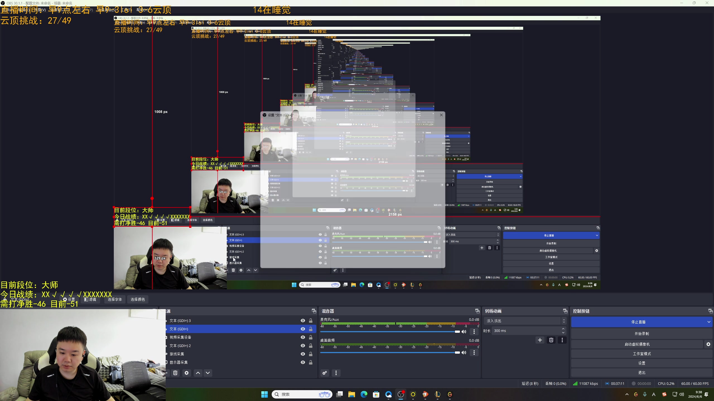Image resolution: width=714 pixels, height=401 pixels.
Task: Mute the 桌面音频 channel
Action: [x=464, y=353]
